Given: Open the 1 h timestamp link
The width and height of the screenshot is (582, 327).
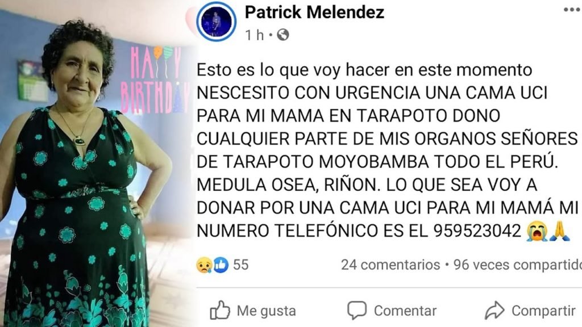Looking at the screenshot, I should click(x=254, y=35).
